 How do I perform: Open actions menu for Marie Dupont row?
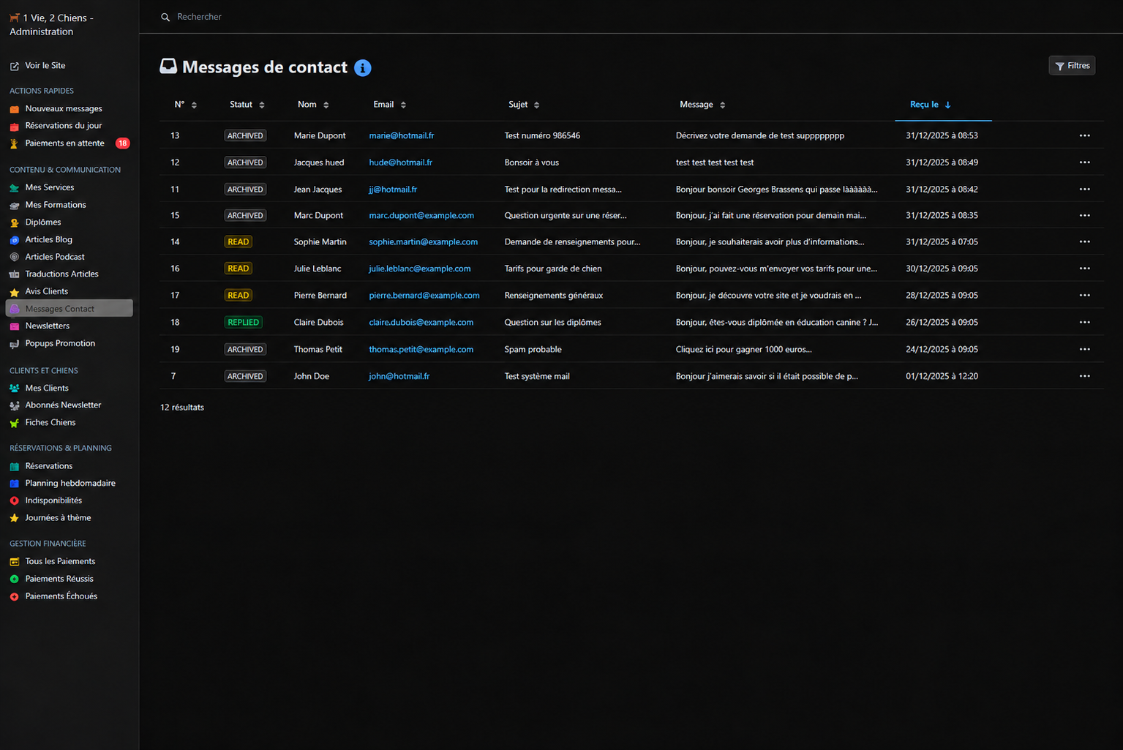click(x=1084, y=135)
